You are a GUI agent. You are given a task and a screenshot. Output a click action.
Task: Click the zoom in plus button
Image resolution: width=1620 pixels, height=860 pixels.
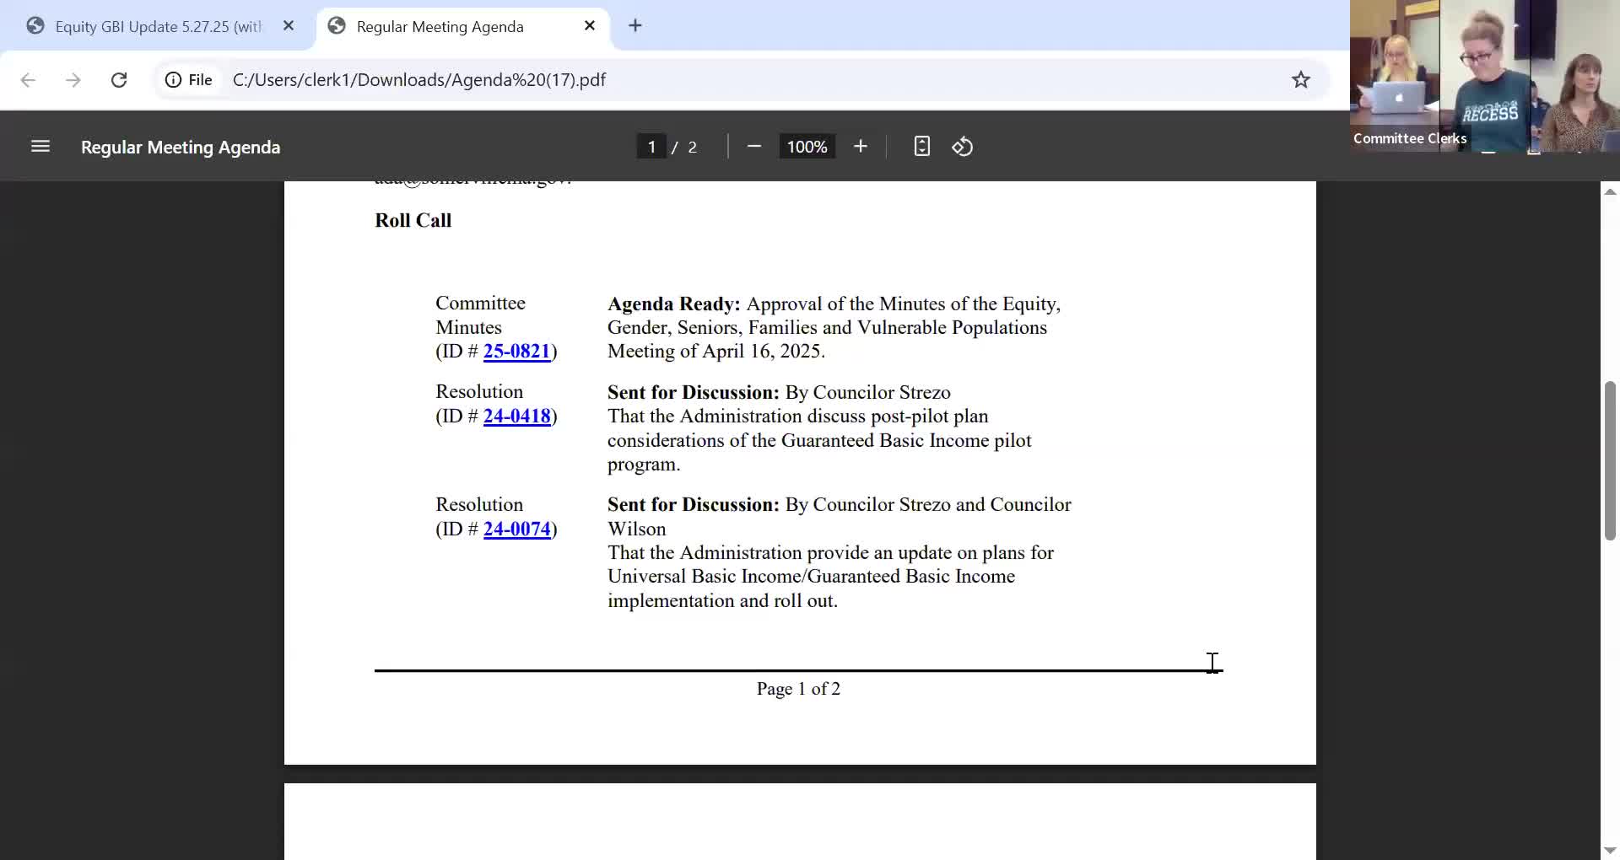pos(860,147)
